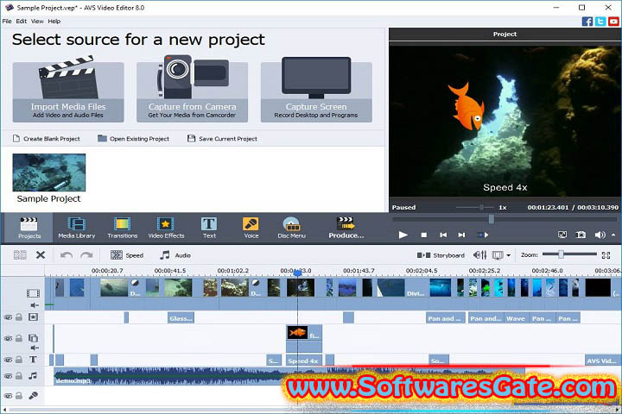Image resolution: width=622 pixels, height=414 pixels.
Task: Jump to next scene in preview
Action: 482,235
